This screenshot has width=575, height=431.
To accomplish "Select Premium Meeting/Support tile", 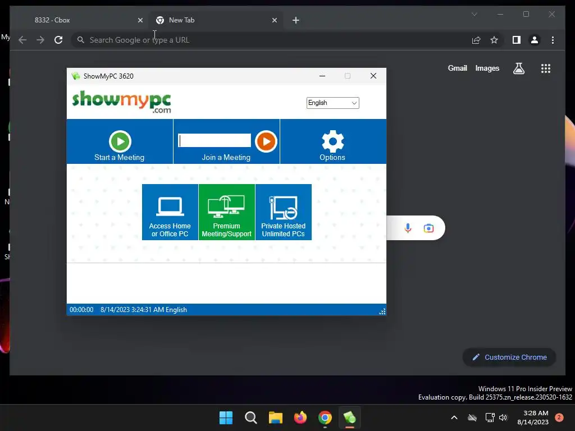I will coord(227,212).
